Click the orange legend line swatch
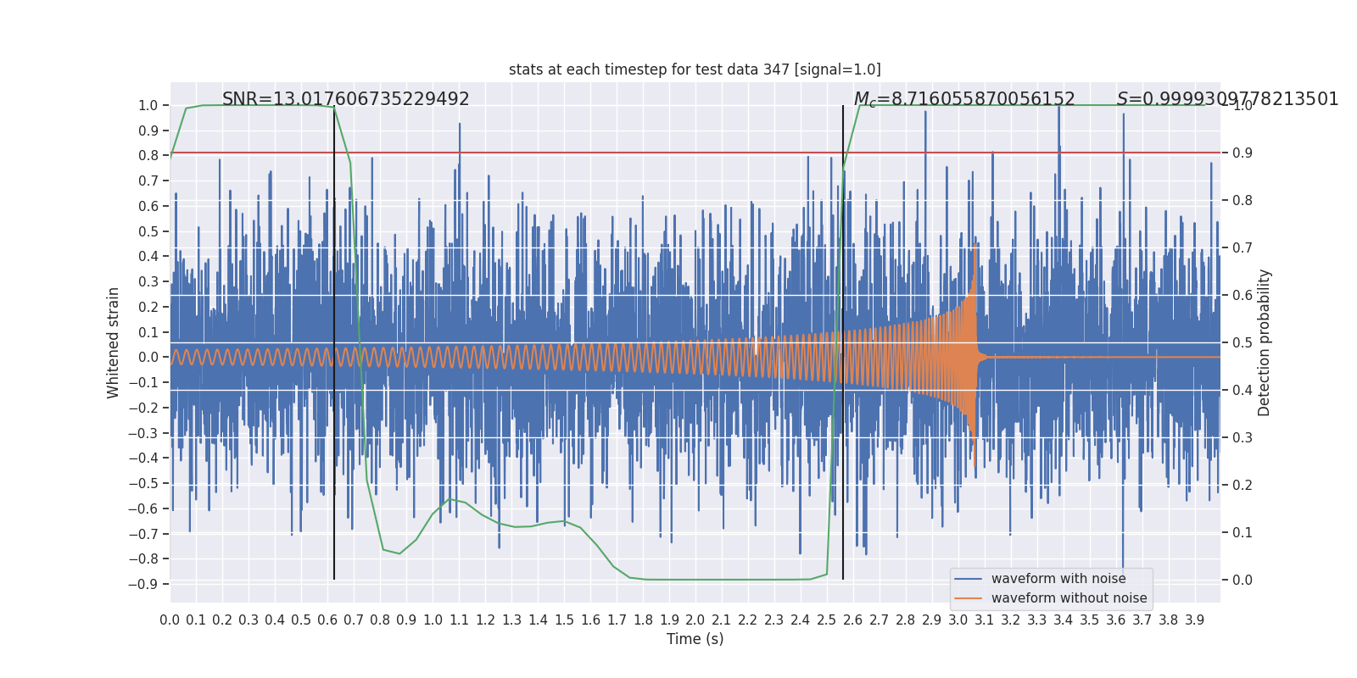The image size is (1357, 678). click(968, 598)
